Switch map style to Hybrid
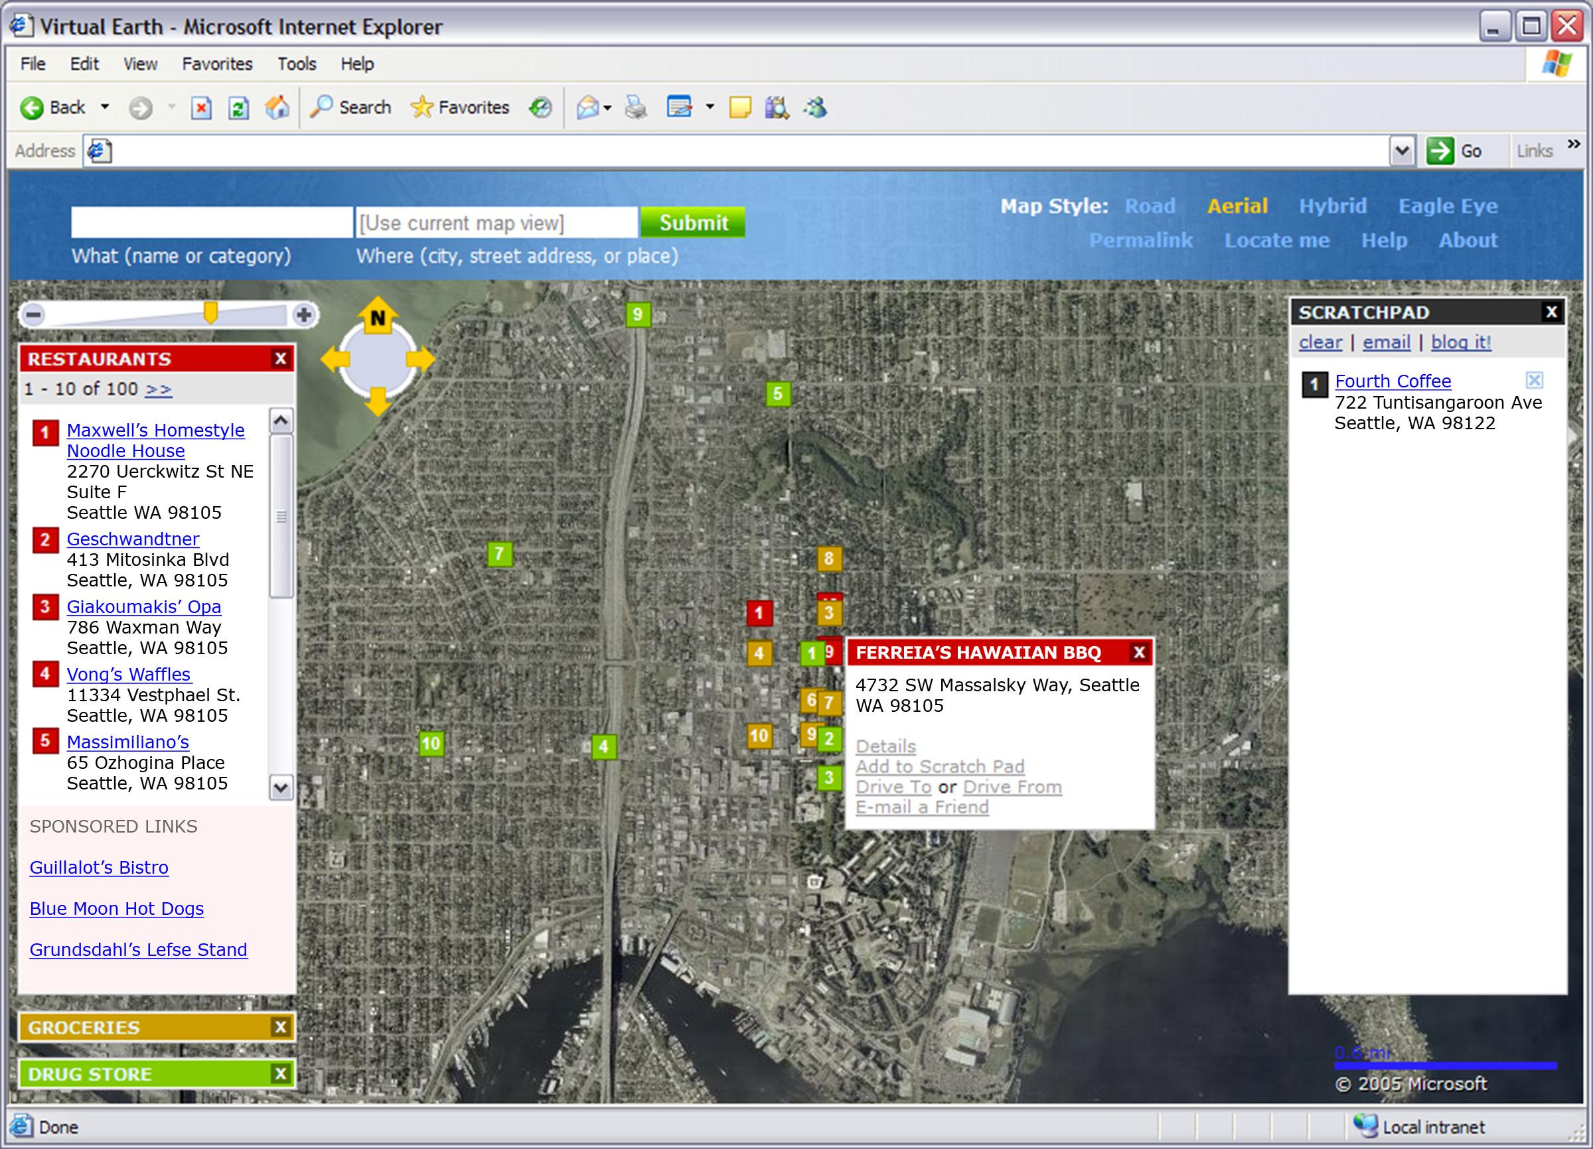The height and width of the screenshot is (1149, 1593). (x=1332, y=206)
